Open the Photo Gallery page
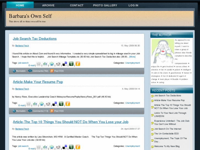 [105, 5]
